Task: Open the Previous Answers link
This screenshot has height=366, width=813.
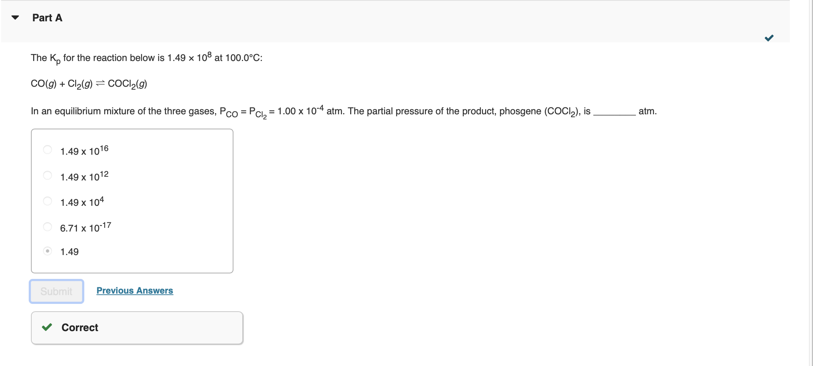Action: point(134,291)
